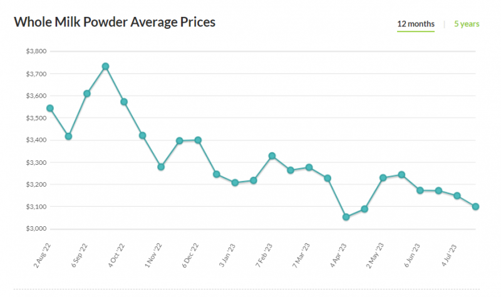
Task: Select the 6 Dec '22 data point
Action: point(198,140)
